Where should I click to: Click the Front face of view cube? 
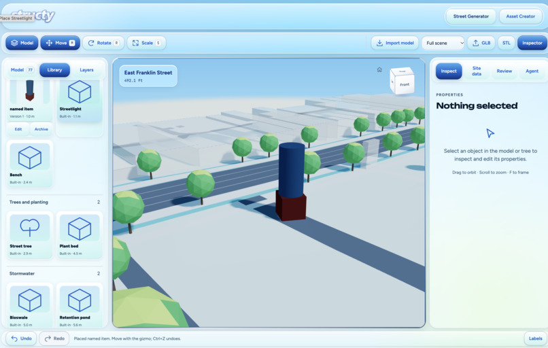(x=405, y=84)
